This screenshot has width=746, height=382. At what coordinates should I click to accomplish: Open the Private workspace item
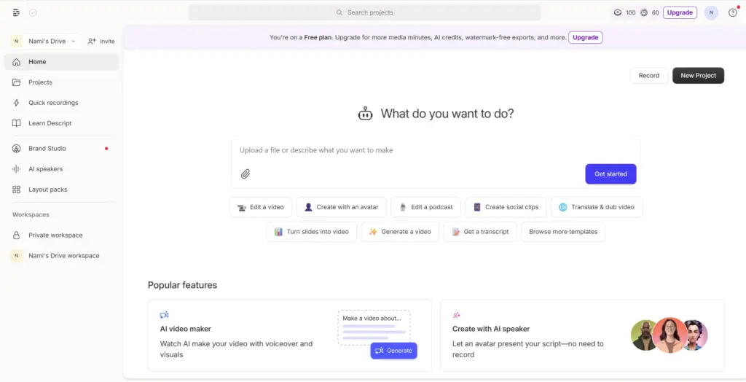[55, 235]
